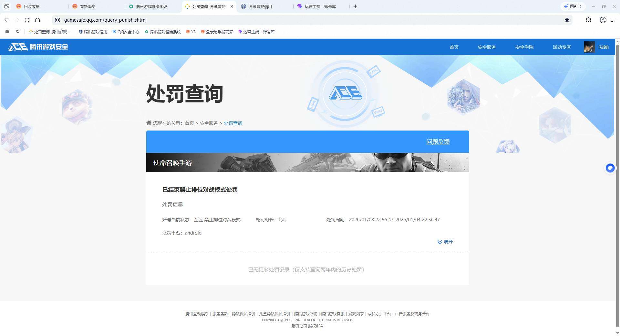Open 登录易手游商家 bookmark

(217, 32)
